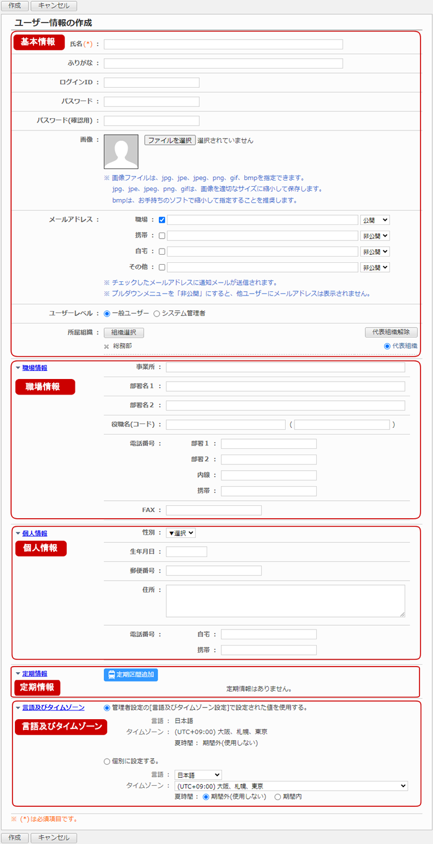
Task: Open the 職場 email visibility dropdown
Action: pyautogui.click(x=375, y=220)
